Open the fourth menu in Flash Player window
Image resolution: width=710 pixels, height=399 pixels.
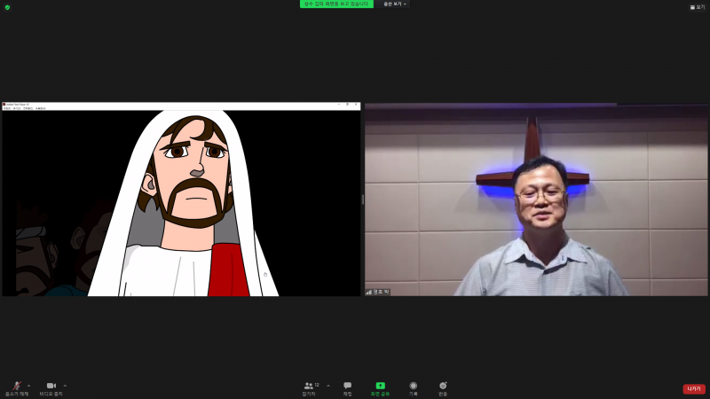tap(40, 108)
